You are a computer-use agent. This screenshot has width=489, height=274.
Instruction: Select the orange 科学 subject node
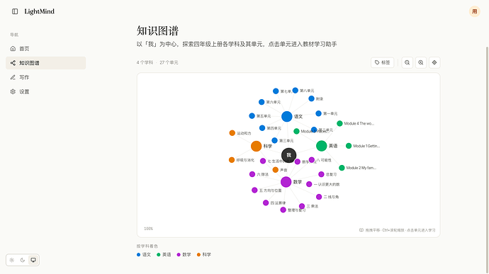pos(256,146)
